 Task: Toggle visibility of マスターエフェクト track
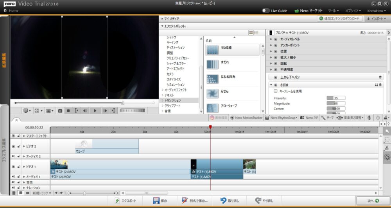[x=13, y=136]
